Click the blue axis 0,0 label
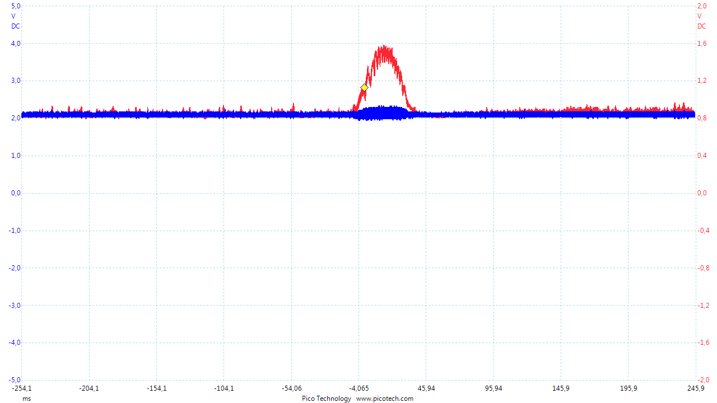 16,193
